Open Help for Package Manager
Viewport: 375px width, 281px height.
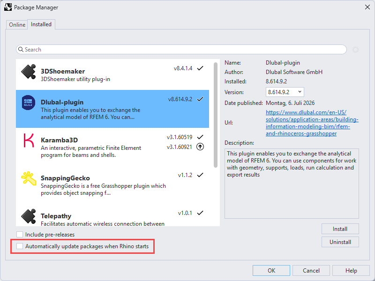click(x=351, y=271)
